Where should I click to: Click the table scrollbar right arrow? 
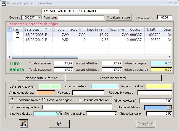pyautogui.click(x=169, y=57)
